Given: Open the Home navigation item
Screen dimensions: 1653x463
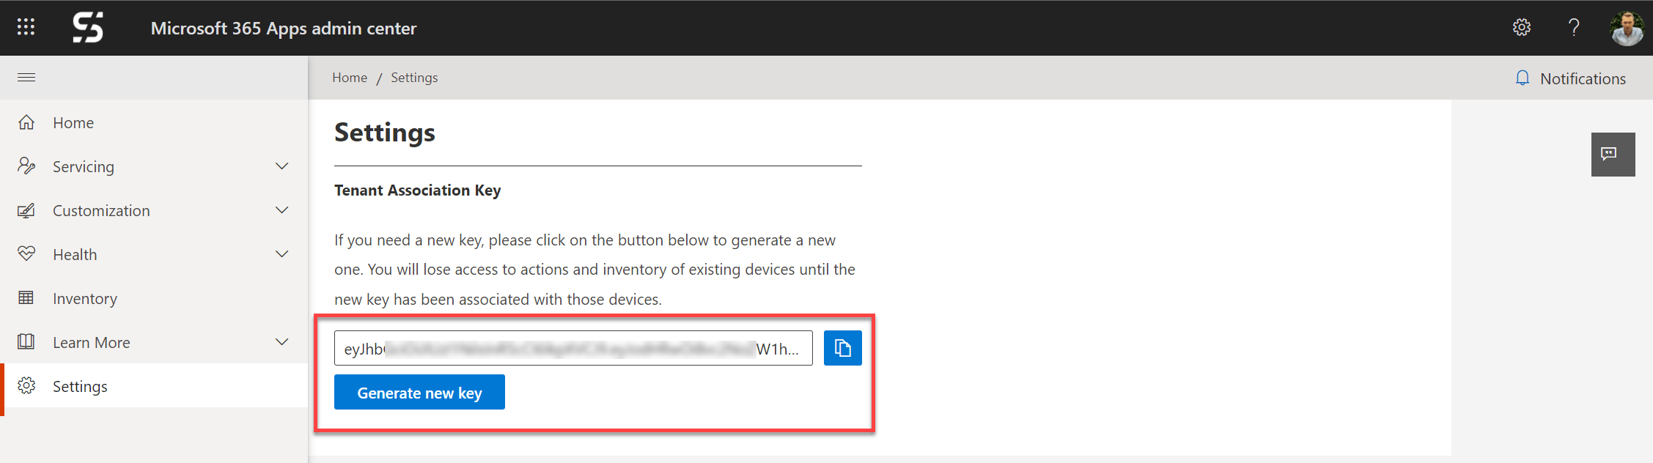Looking at the screenshot, I should point(73,122).
